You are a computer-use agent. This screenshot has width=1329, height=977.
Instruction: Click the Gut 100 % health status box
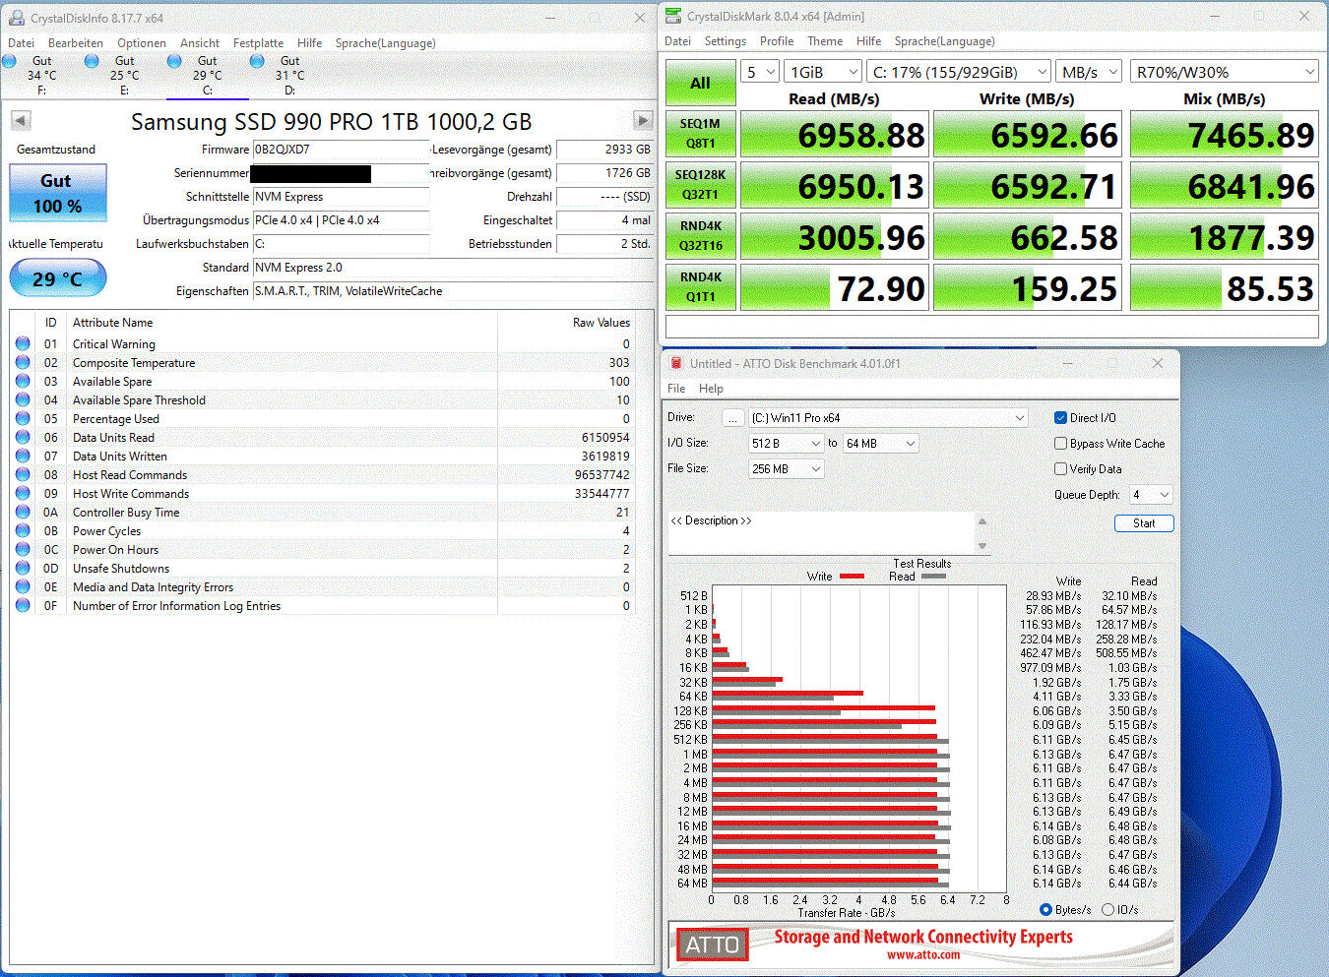(57, 193)
